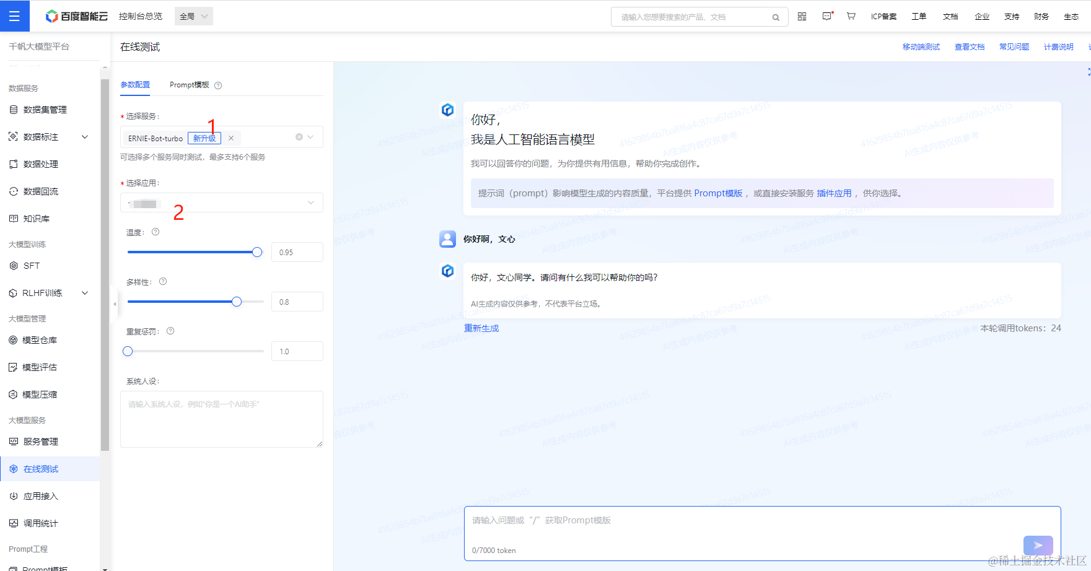Screen dimensions: 1091x571
Task: Open the message notification icon
Action: click(827, 17)
